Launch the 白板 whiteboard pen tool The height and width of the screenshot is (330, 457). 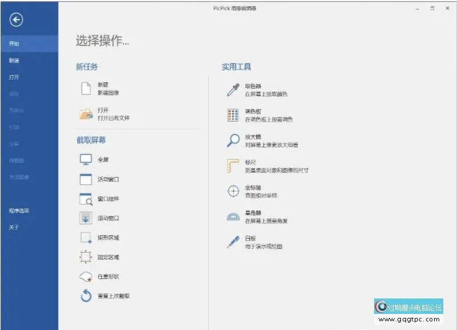[233, 242]
